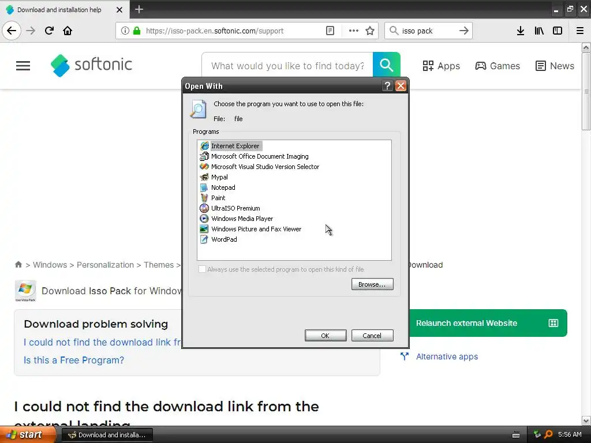The height and width of the screenshot is (443, 591).
Task: Select WordPad from the list
Action: 219,239
